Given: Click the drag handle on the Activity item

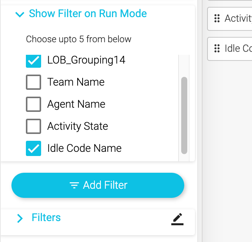Looking at the screenshot, I should click(x=217, y=18).
